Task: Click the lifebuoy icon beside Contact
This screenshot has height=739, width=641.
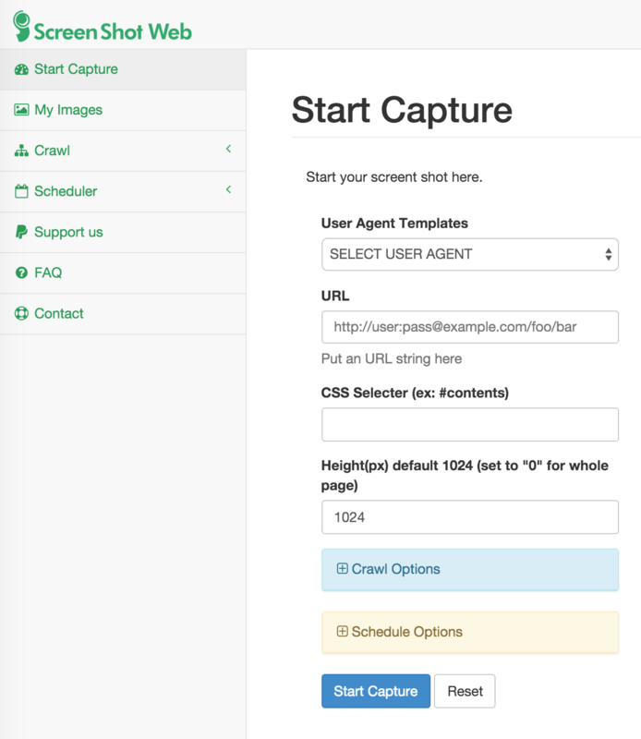Action: (x=21, y=313)
